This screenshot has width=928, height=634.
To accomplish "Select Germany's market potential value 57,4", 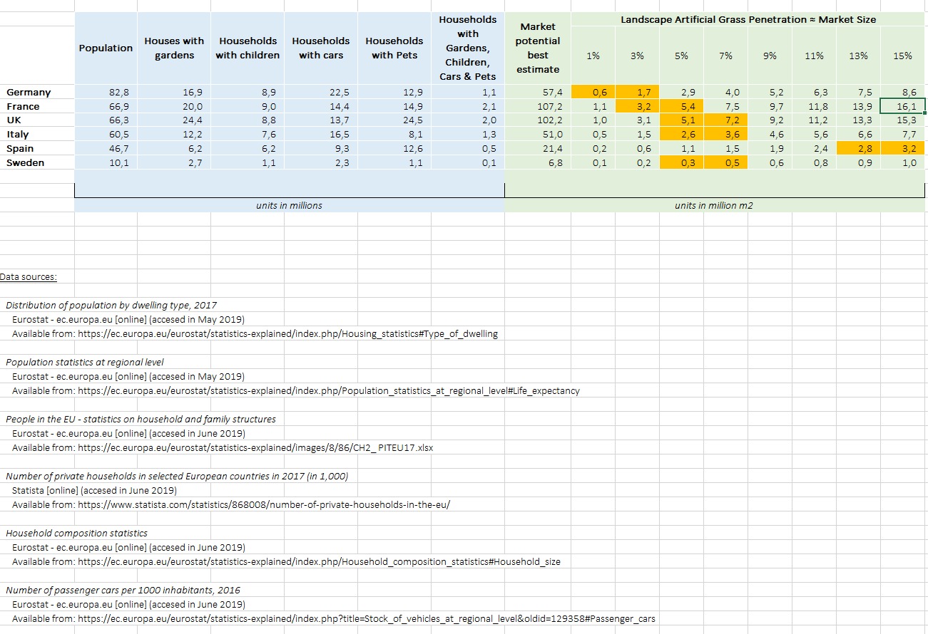I will click(538, 92).
